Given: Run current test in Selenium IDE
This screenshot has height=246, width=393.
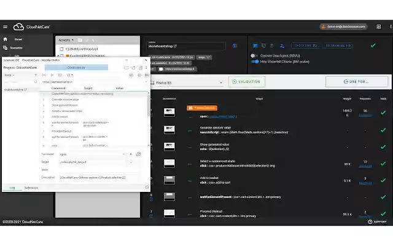Looking at the screenshot, I should click(52, 75).
